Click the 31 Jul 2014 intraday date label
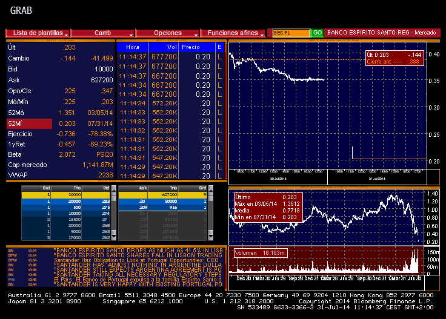This screenshot has height=319, width=446. pos(377,179)
